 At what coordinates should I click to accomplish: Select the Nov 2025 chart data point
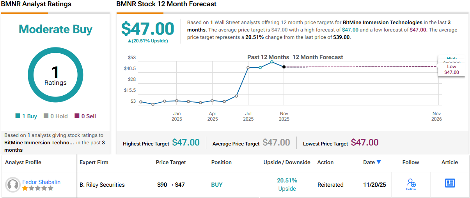[284, 67]
